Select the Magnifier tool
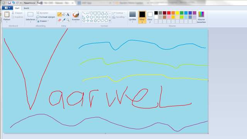The width and height of the screenshot is (247, 139). tap(68, 20)
